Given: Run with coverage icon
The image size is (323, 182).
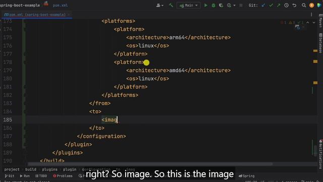Looking at the screenshot, I should pyautogui.click(x=221, y=6).
